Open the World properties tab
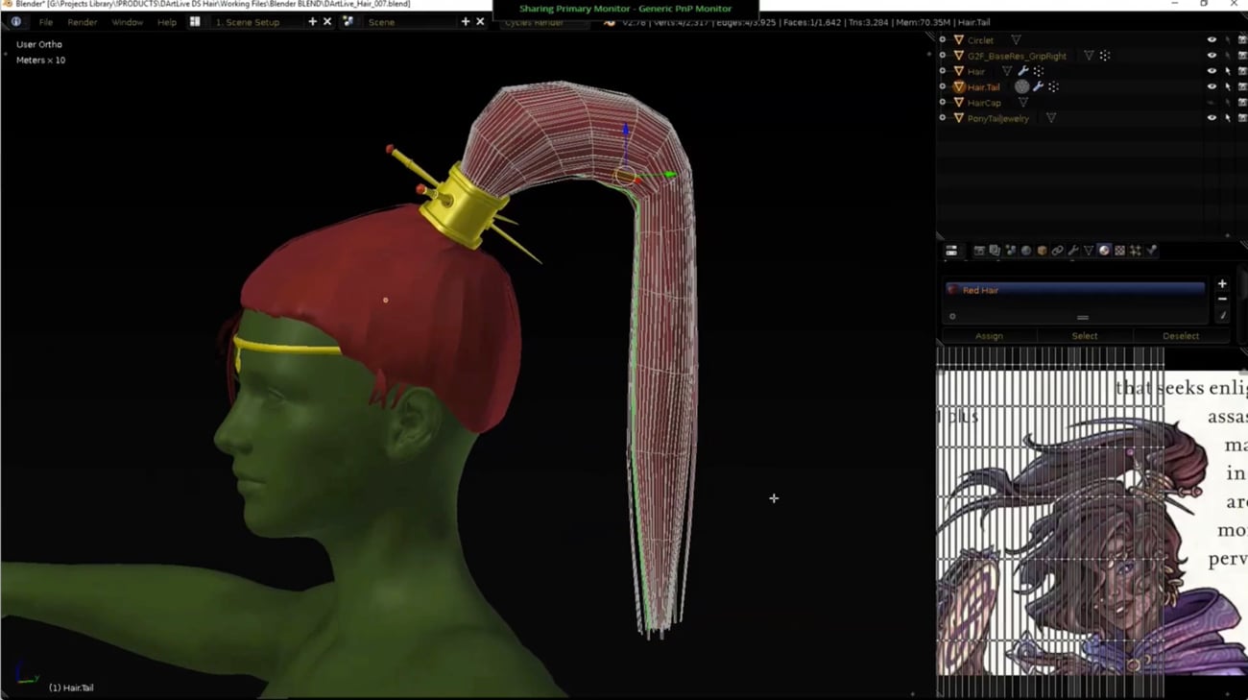This screenshot has height=700, width=1248. 1024,251
